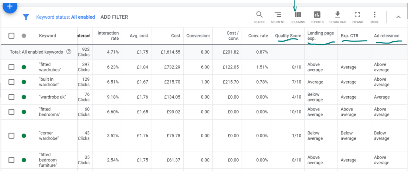Check the "fitted wardrobes" keyword row

[12, 67]
